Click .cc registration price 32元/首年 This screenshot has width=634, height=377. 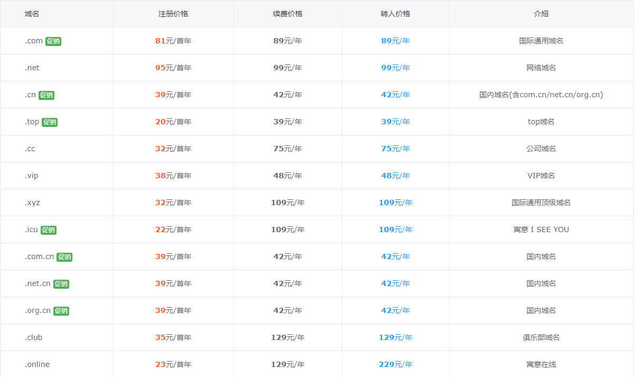tap(173, 149)
